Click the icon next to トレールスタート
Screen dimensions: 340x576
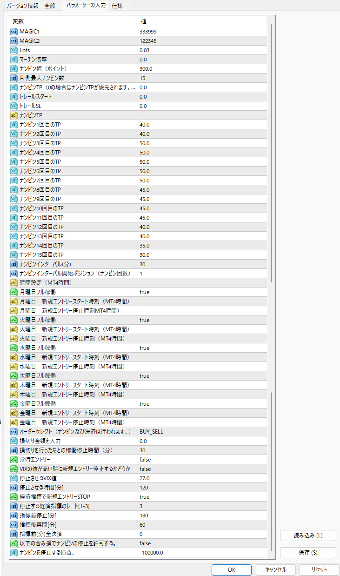coord(13,97)
